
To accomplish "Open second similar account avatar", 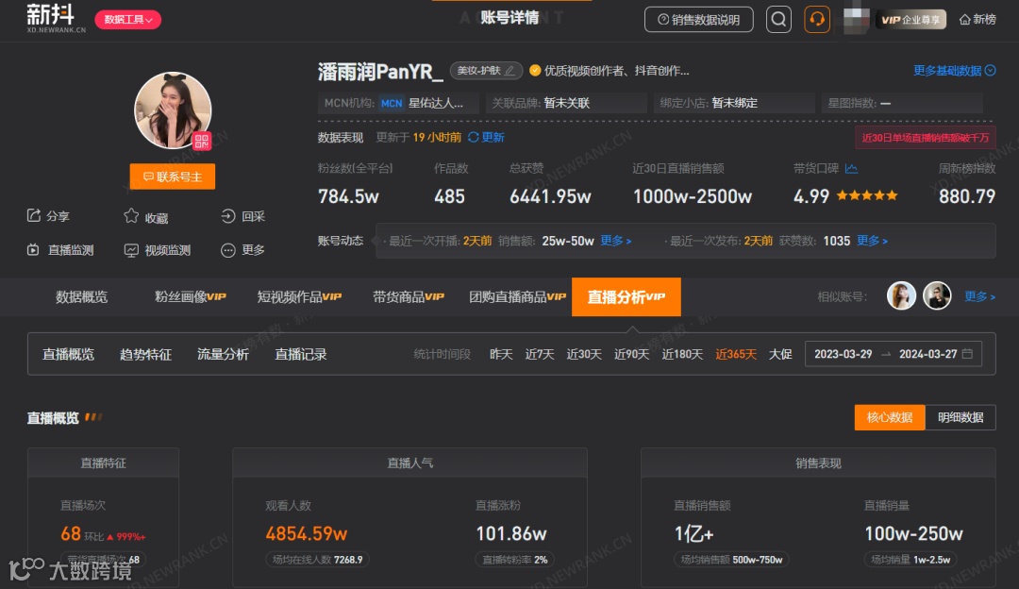I will [x=937, y=295].
